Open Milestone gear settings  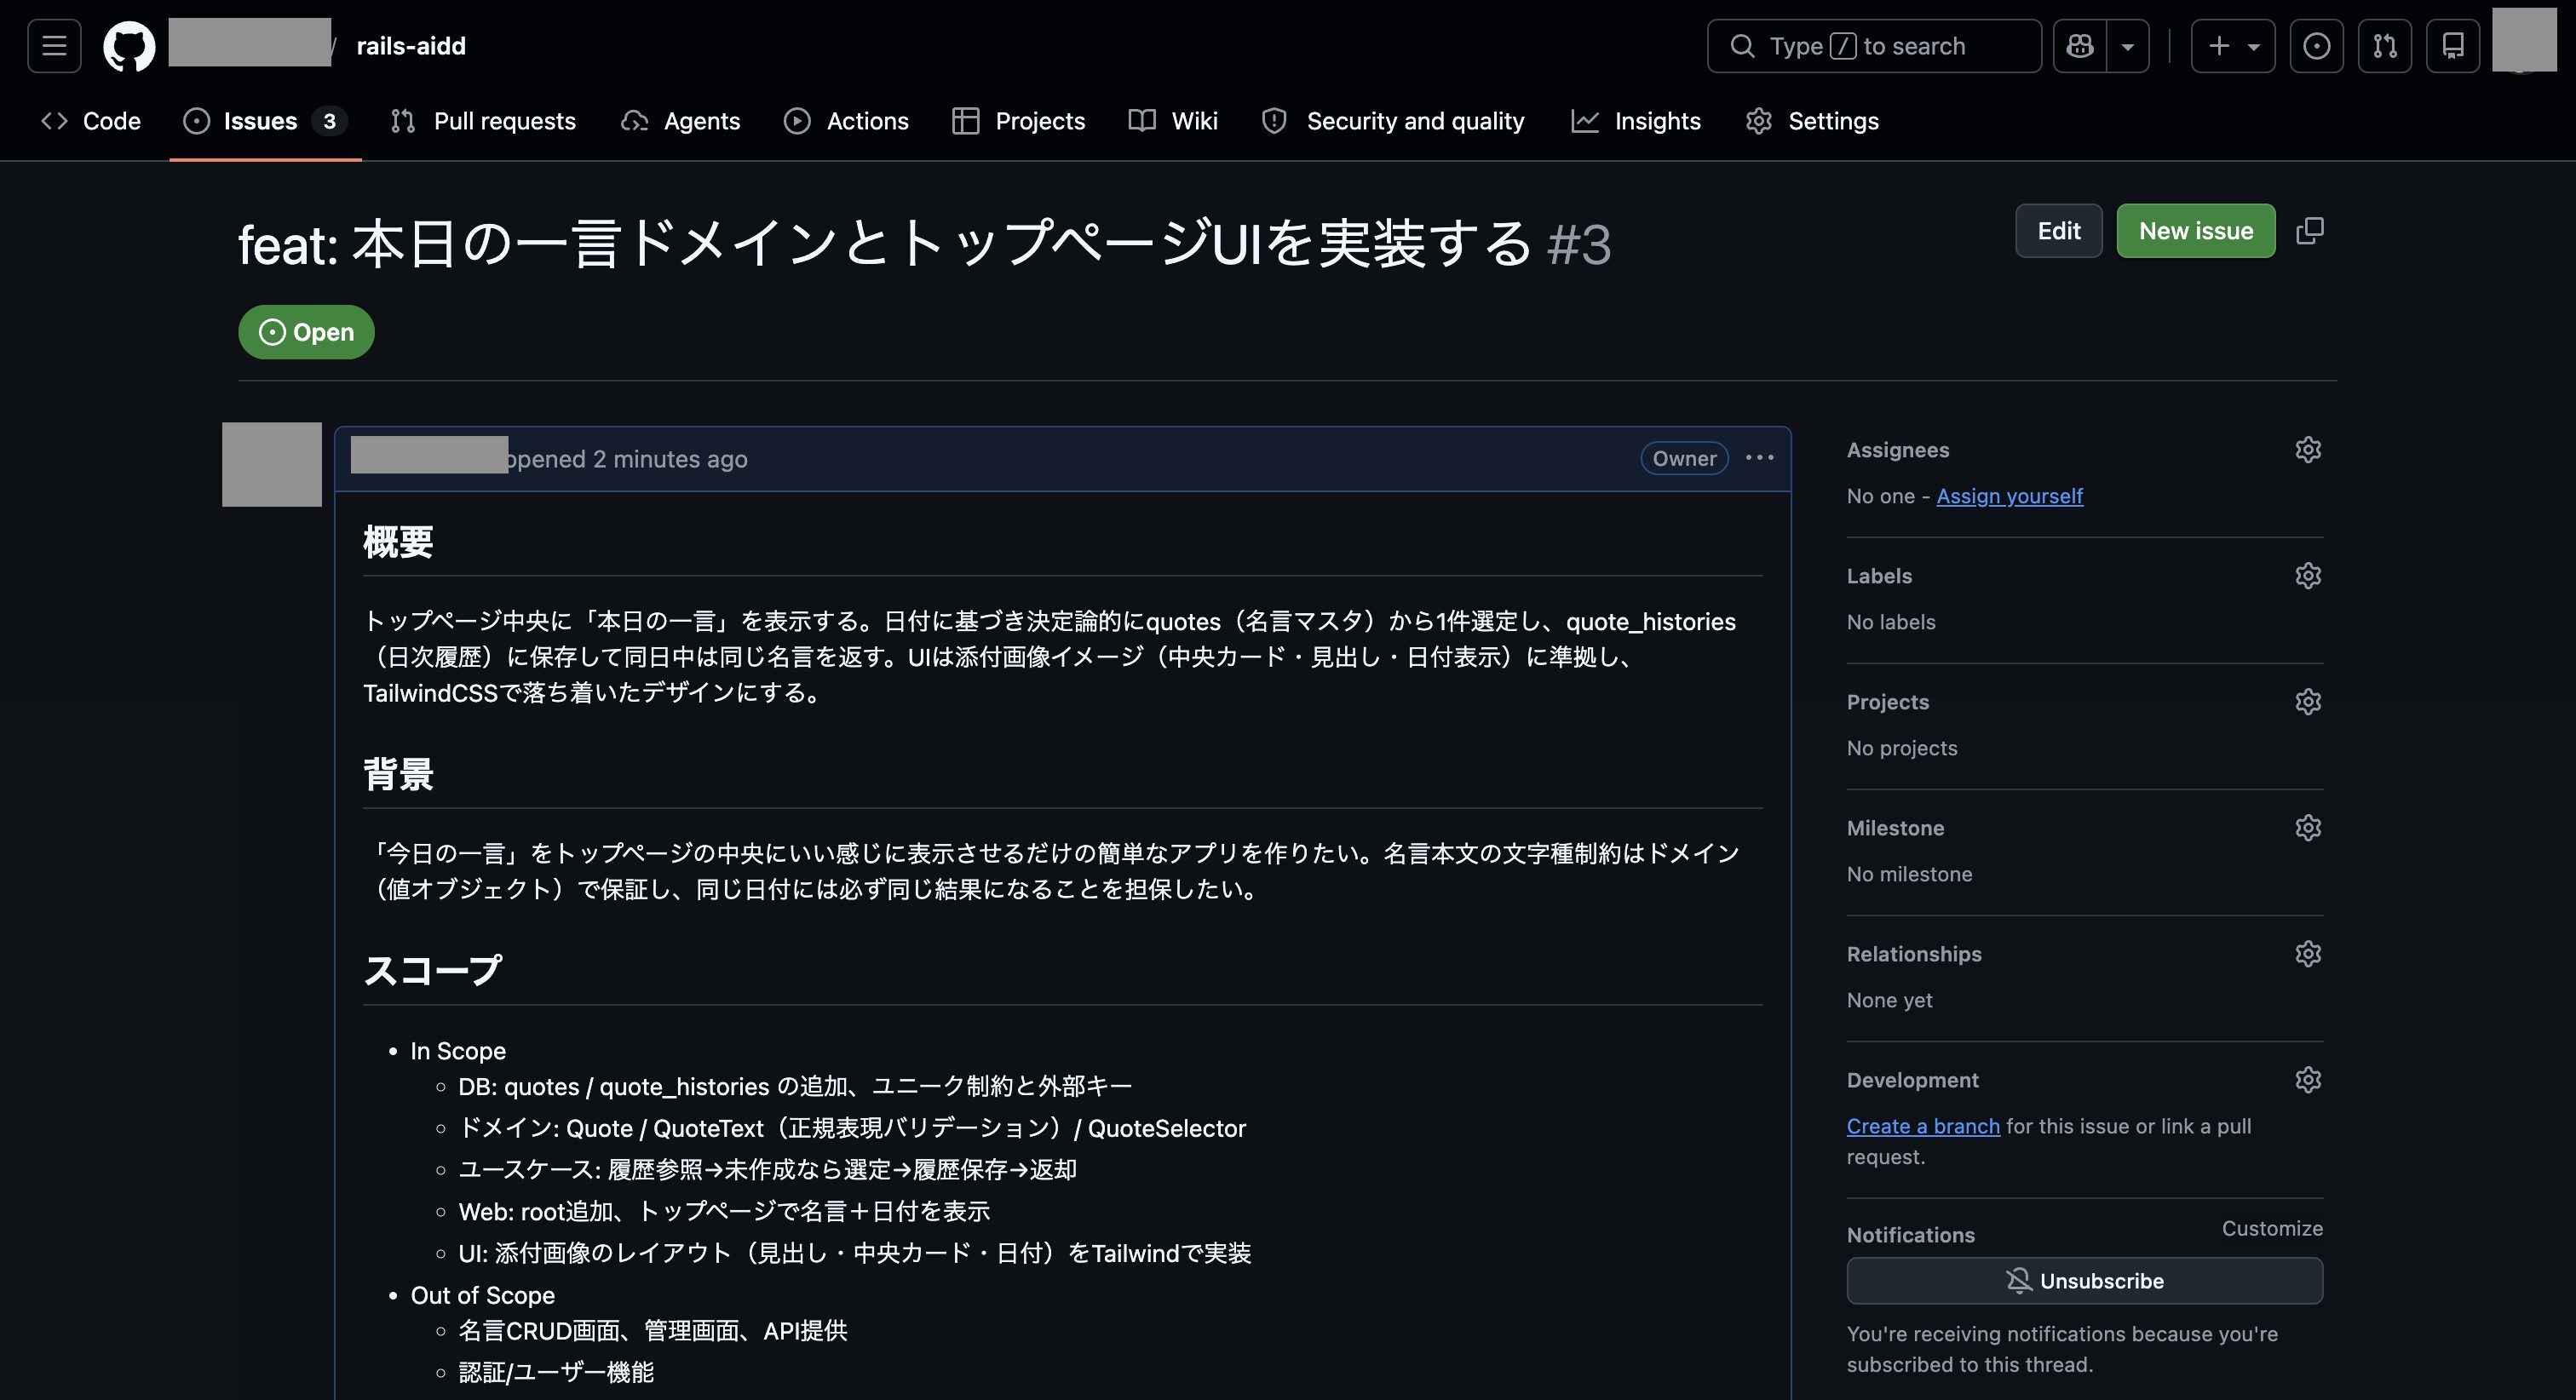click(2307, 828)
